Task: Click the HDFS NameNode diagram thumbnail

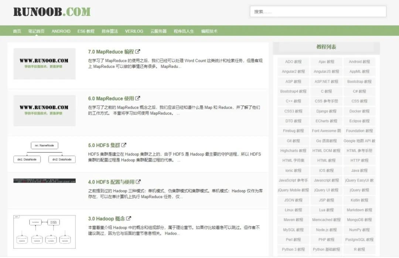Action: click(x=44, y=152)
